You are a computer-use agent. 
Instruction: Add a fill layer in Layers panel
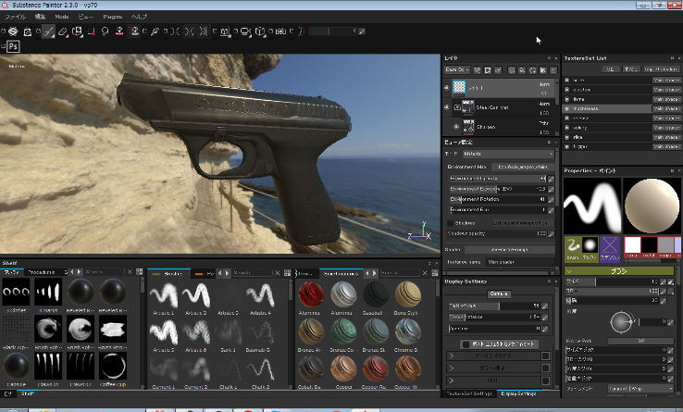tap(522, 69)
